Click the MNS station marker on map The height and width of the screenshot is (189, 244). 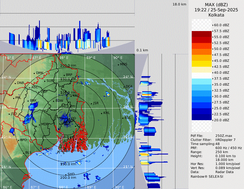click(118, 65)
